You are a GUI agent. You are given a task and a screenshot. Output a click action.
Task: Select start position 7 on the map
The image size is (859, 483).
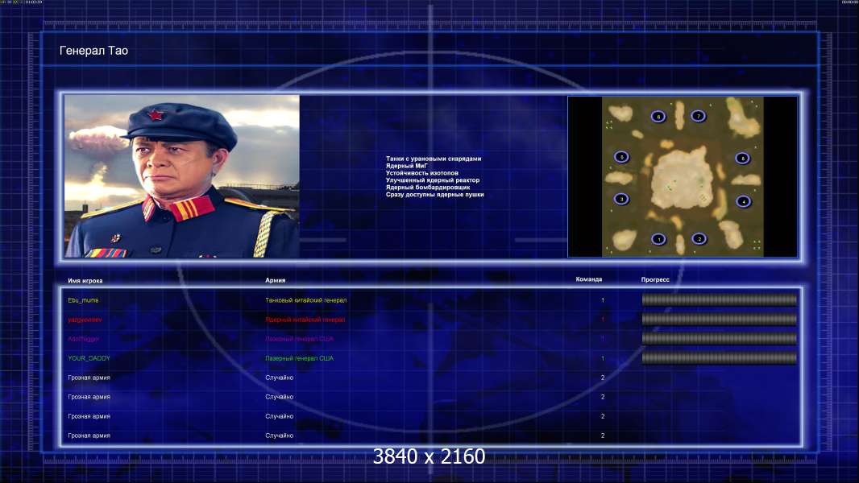click(x=698, y=115)
